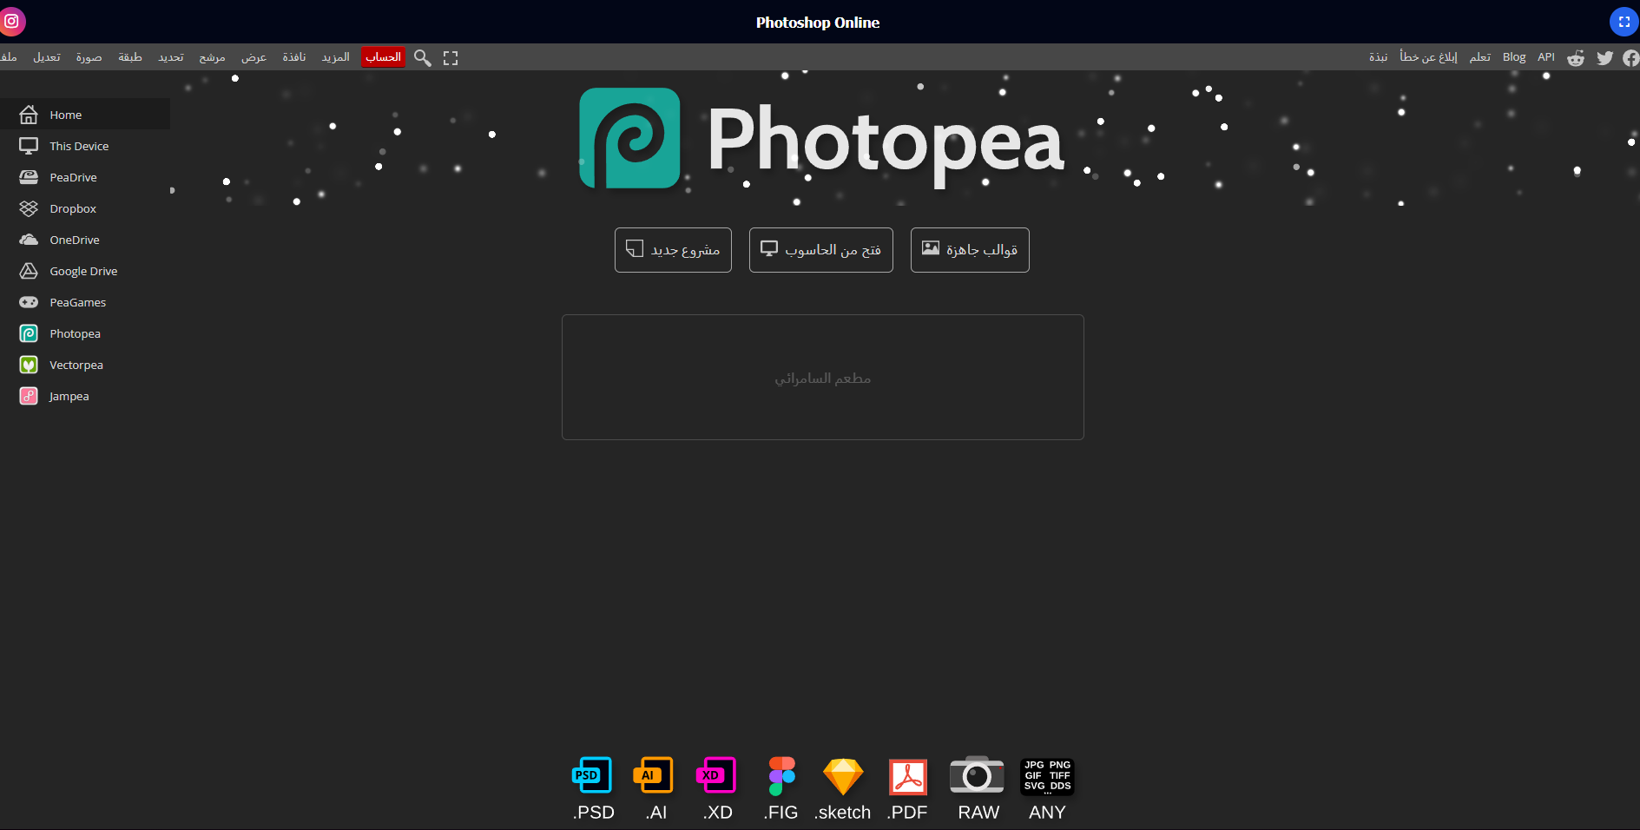Open the search magnifier icon

click(x=422, y=58)
